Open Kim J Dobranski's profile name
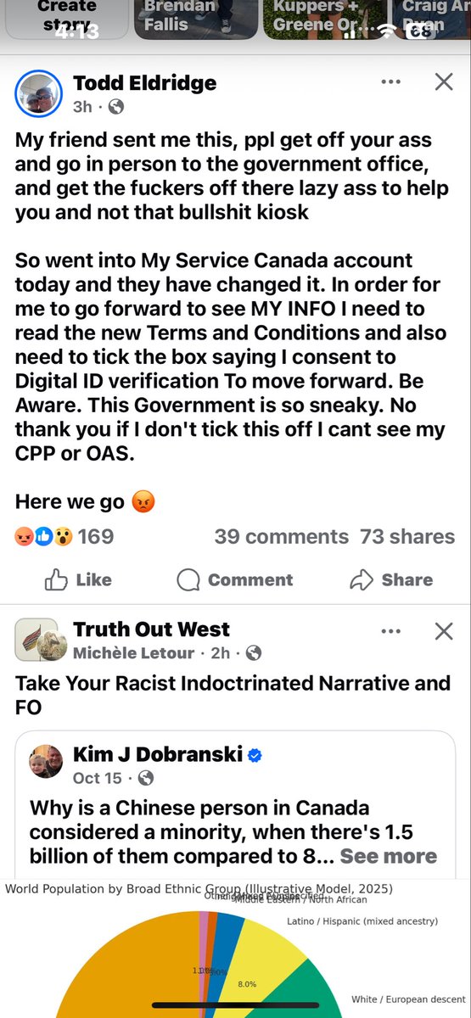Screen dimensions: 471x1018 pos(158,754)
